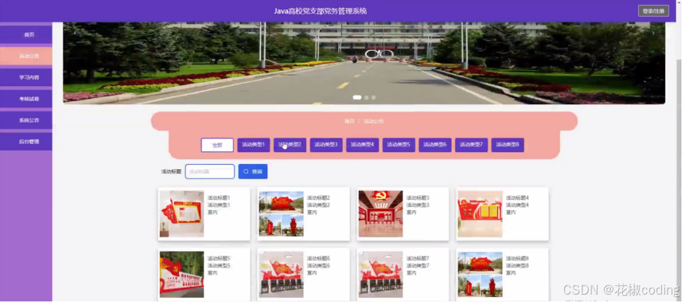Open the 活动标题2 card thumbnail

point(281,214)
